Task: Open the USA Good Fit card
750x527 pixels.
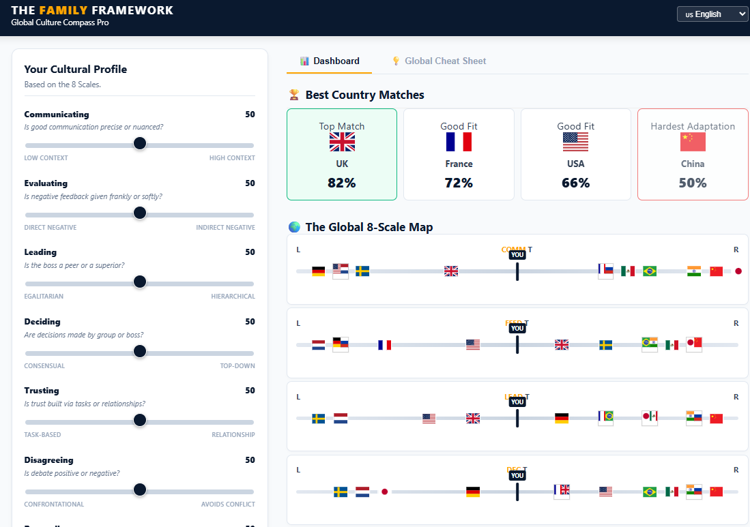Action: [575, 154]
